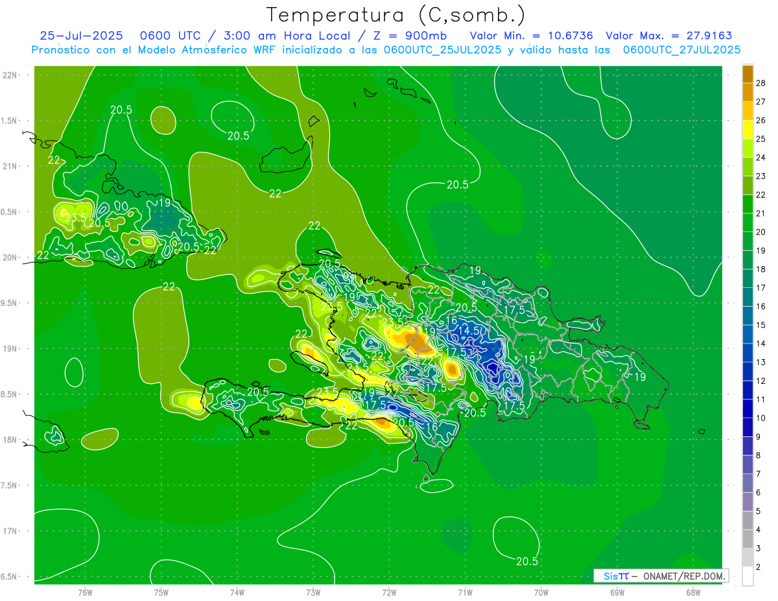
Task: Click the orange legend color between 27 and 28
Action: (x=748, y=92)
